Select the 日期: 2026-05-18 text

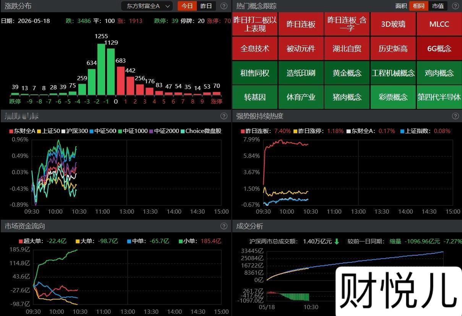pyautogui.click(x=26, y=21)
